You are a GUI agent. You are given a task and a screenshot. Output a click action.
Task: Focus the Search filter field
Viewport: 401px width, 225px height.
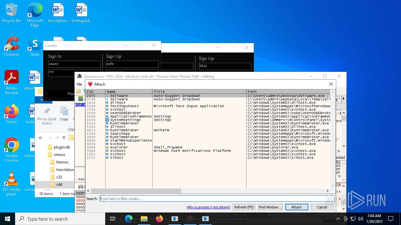217,199
